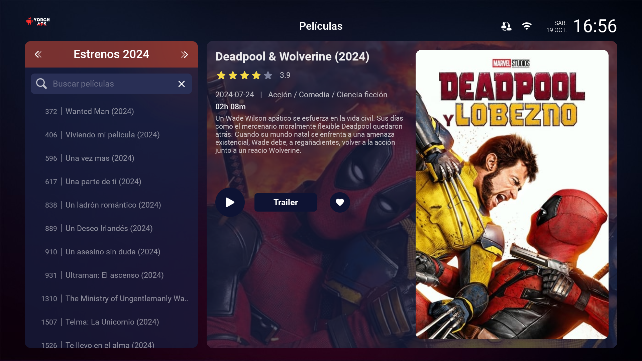Click the search magnifier icon

click(41, 84)
